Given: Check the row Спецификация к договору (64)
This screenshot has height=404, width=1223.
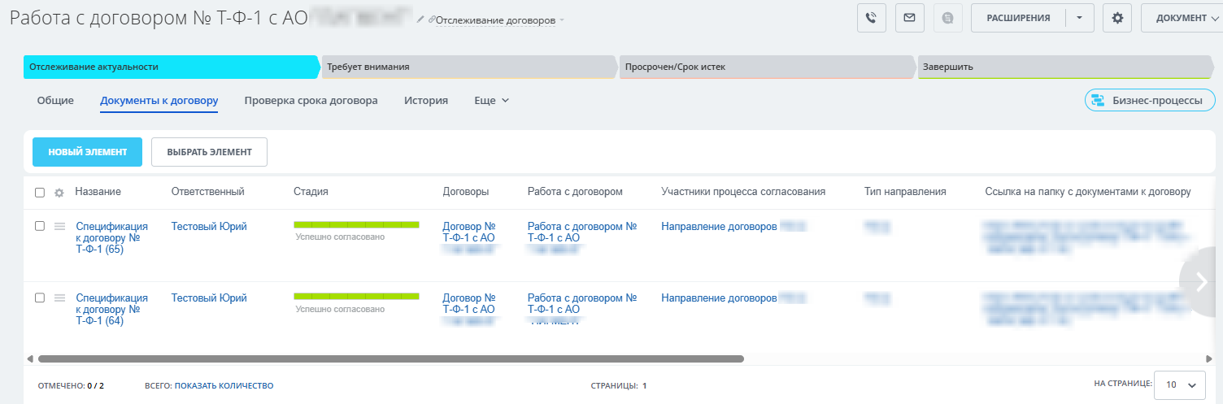Looking at the screenshot, I should click(x=40, y=298).
